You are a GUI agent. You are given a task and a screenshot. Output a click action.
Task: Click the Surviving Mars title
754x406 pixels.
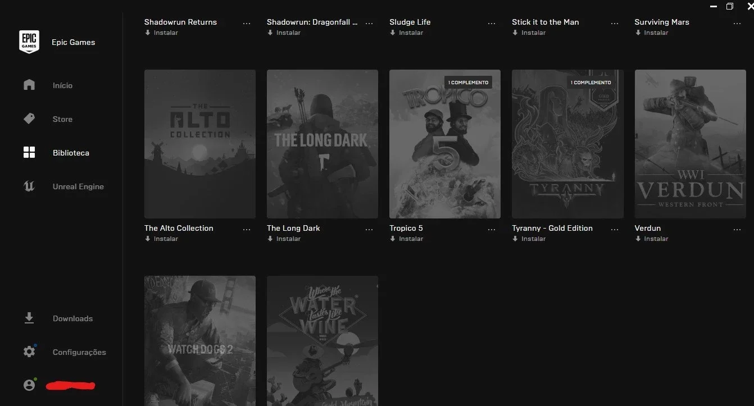tap(662, 22)
